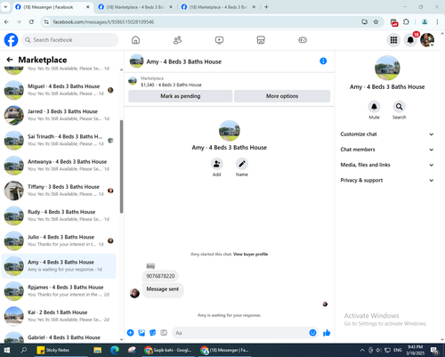Add people to the Amy chat

pos(217,164)
